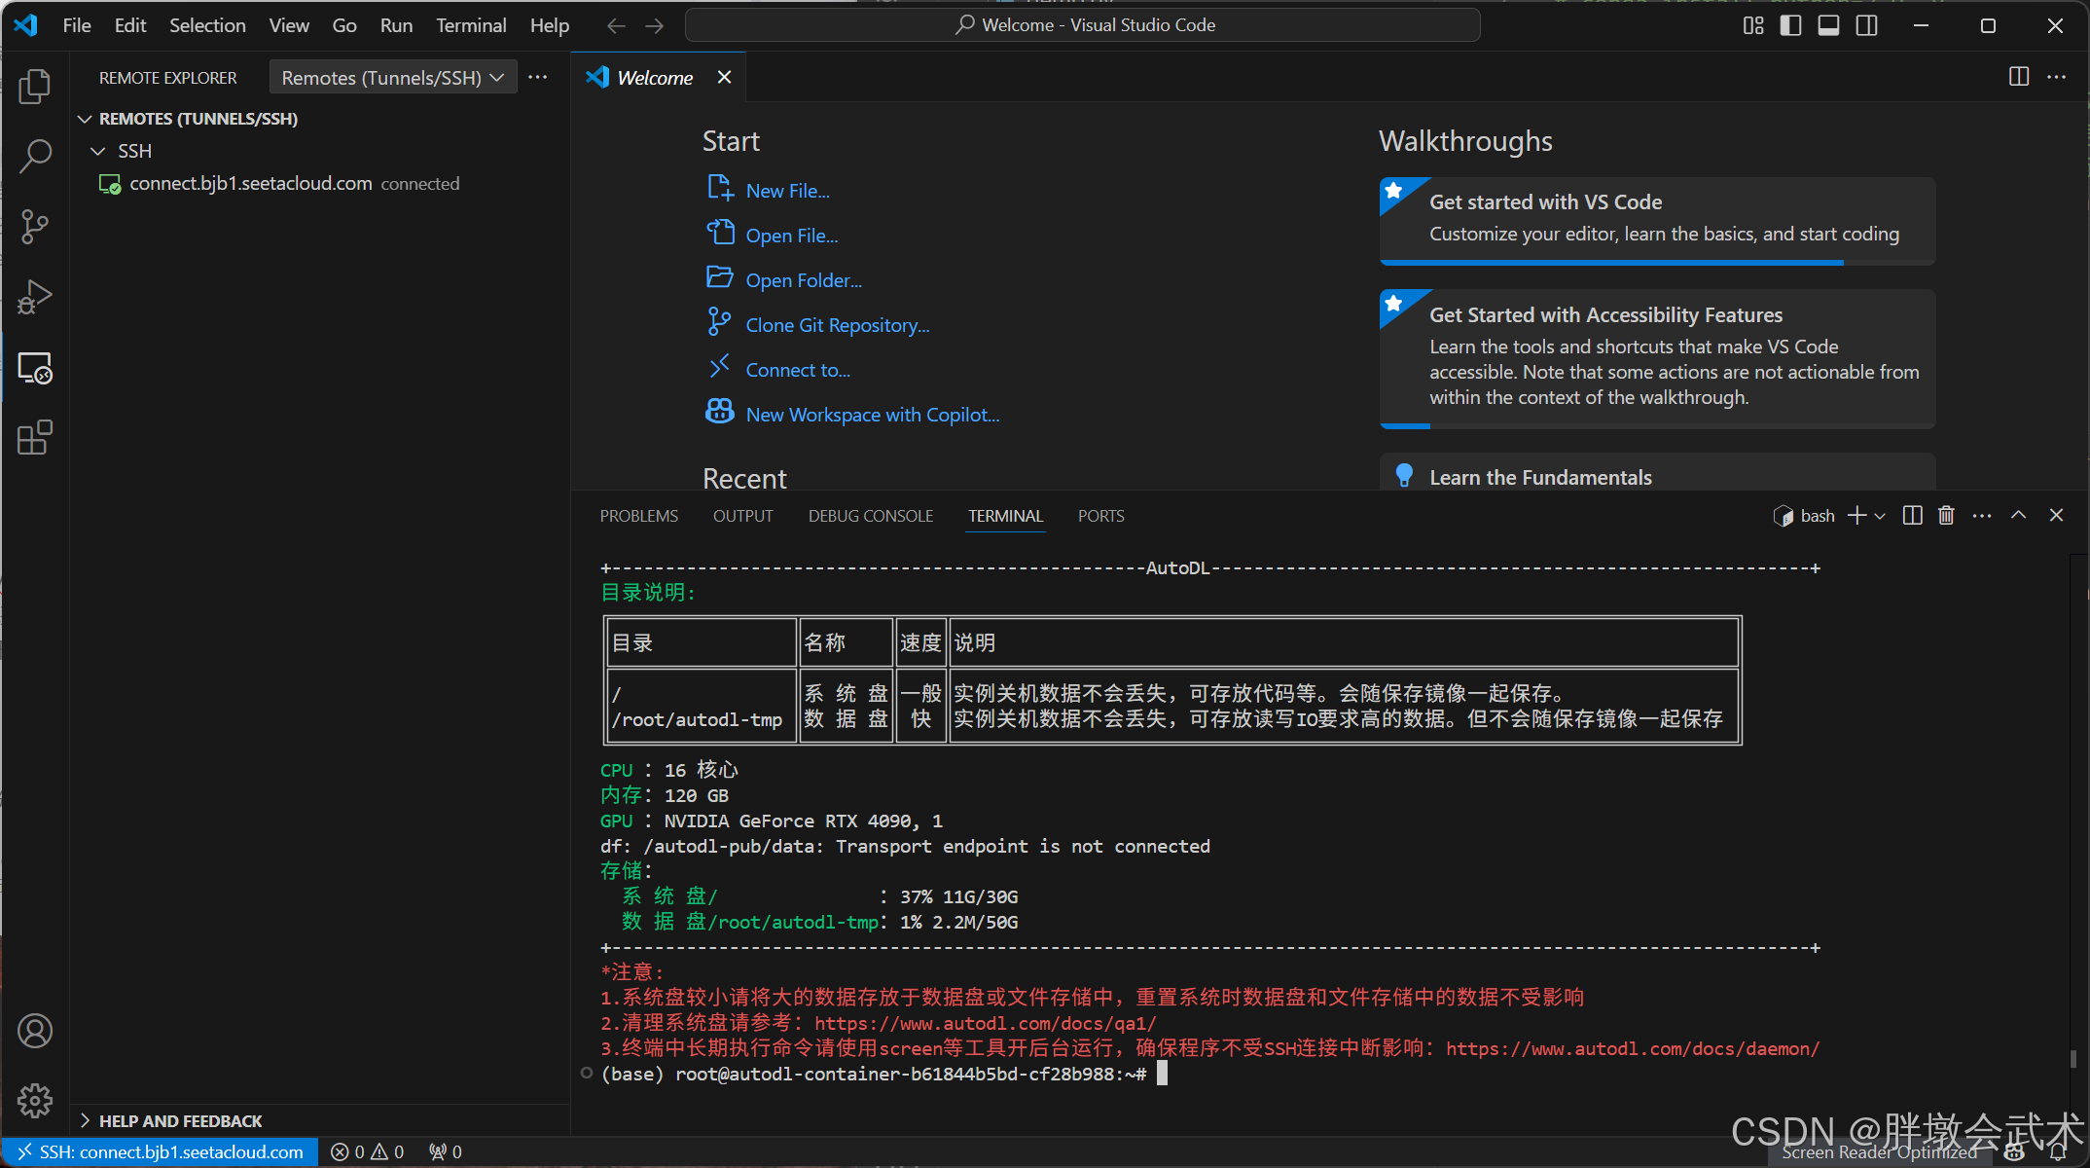Split the terminal panel

pos(1912,516)
